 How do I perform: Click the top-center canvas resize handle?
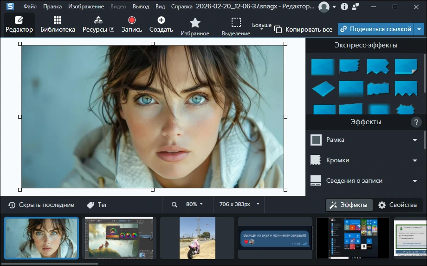click(x=153, y=44)
